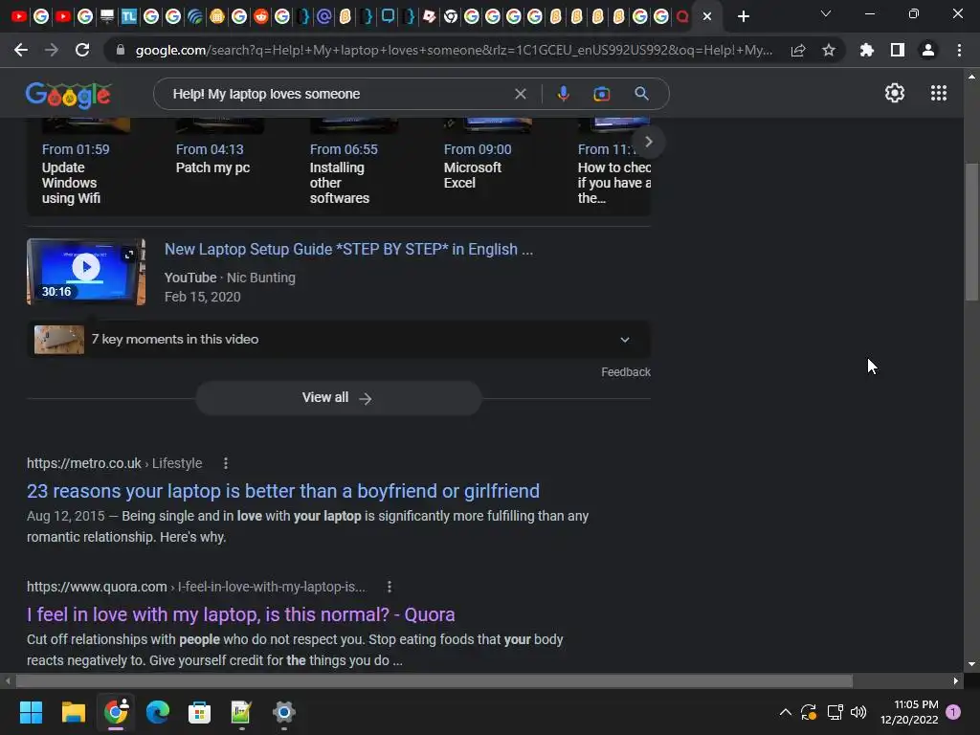Open notification center badge
The height and width of the screenshot is (735, 980).
coord(953,712)
